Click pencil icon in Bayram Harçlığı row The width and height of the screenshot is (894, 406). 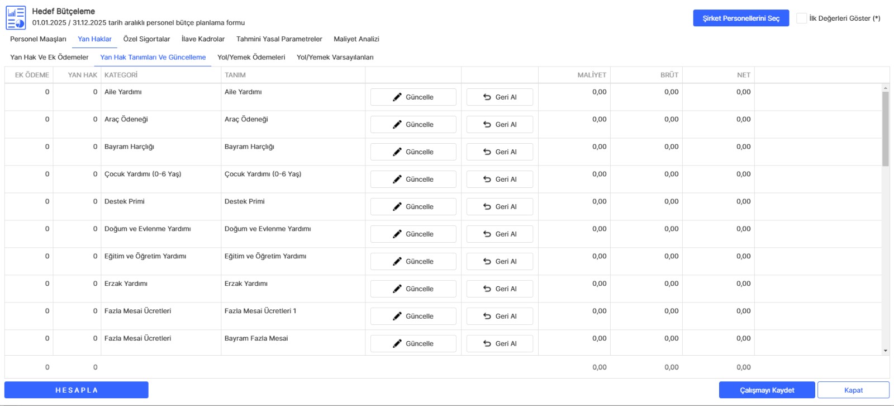point(397,152)
